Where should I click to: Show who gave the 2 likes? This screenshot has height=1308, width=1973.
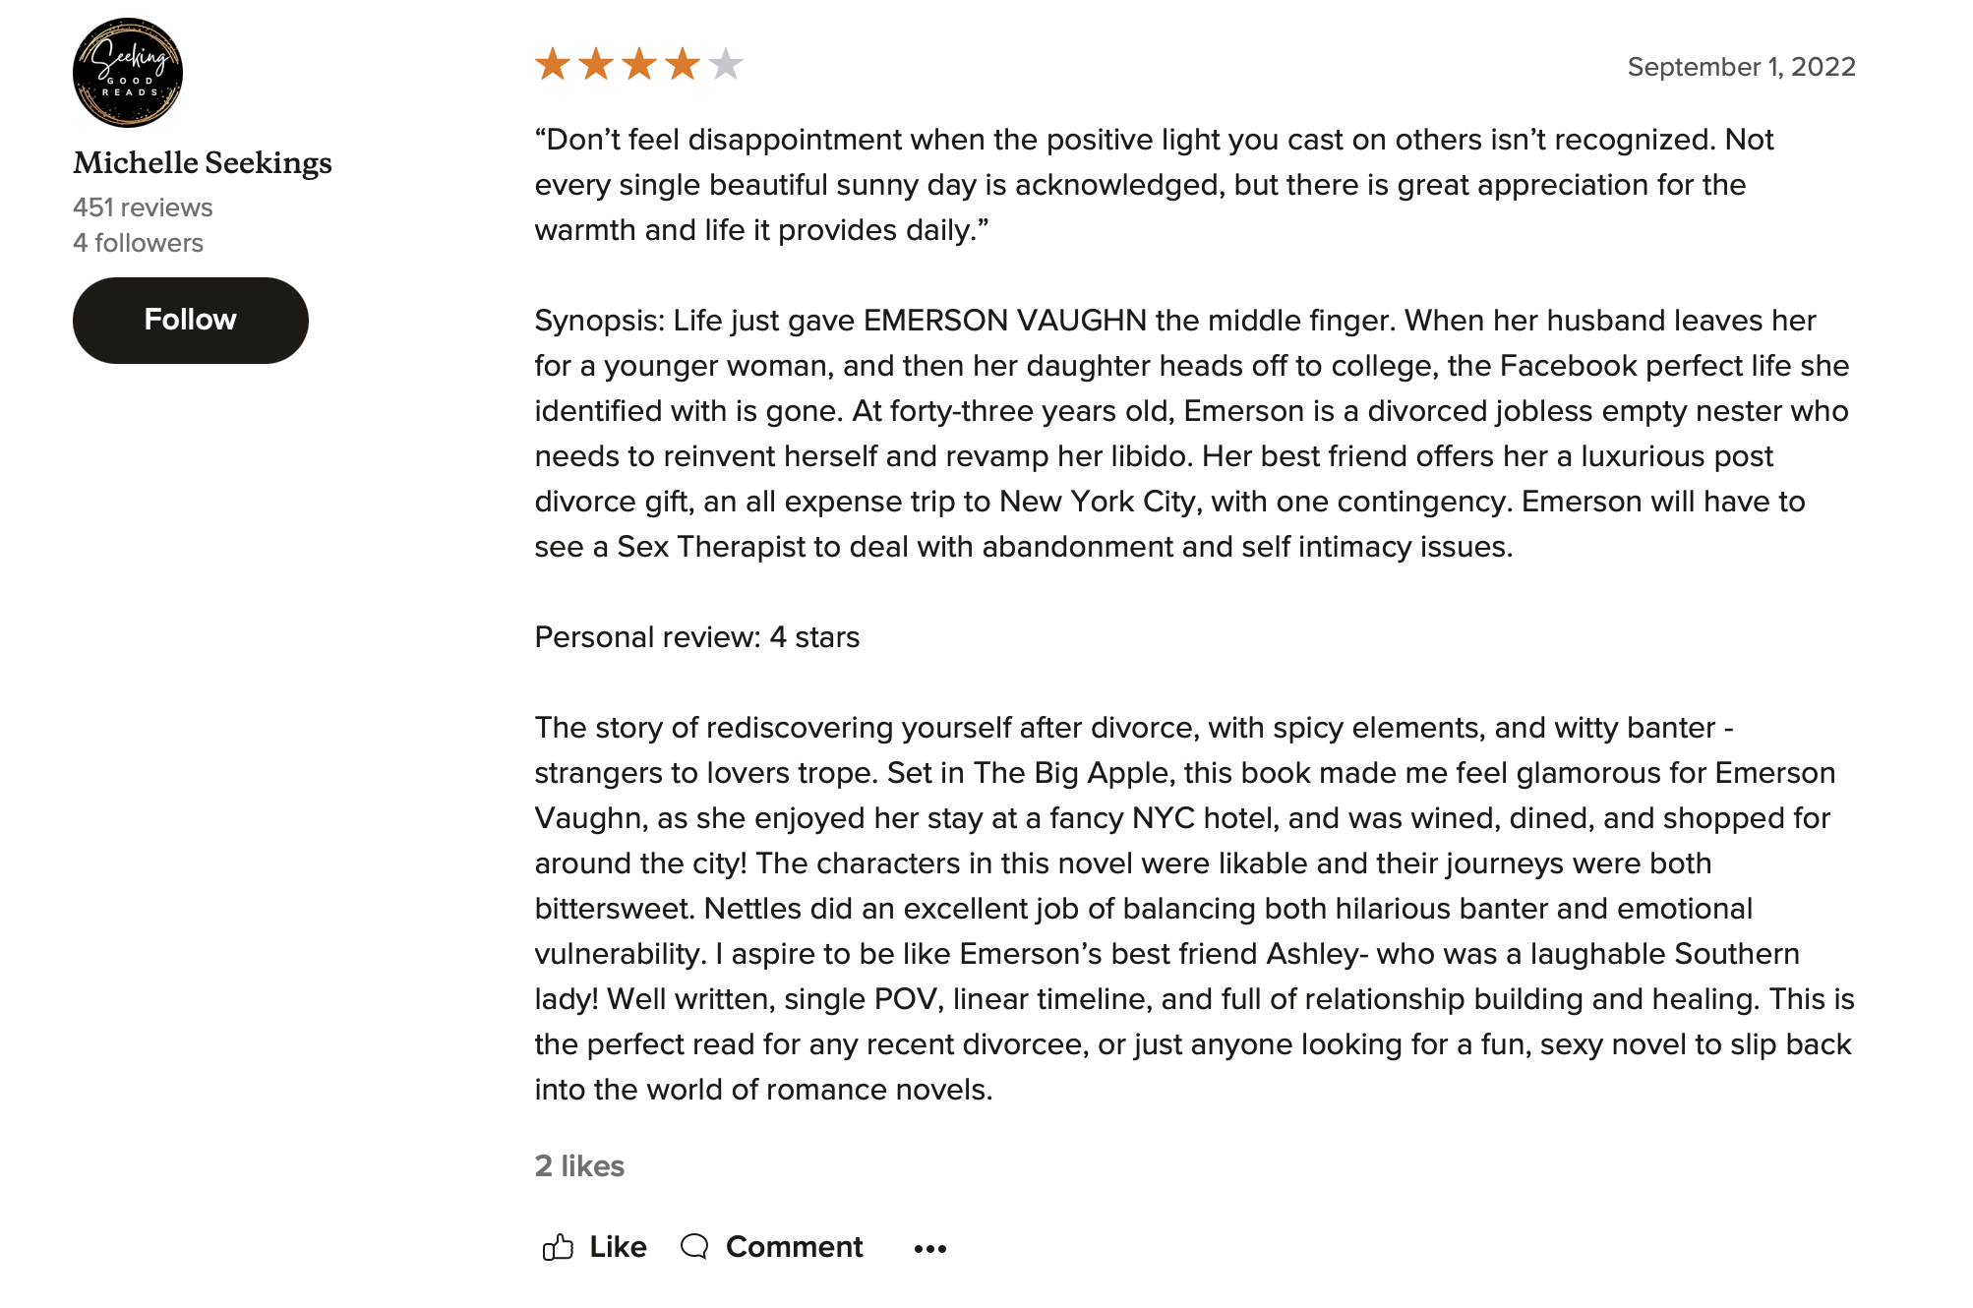coord(579,1165)
